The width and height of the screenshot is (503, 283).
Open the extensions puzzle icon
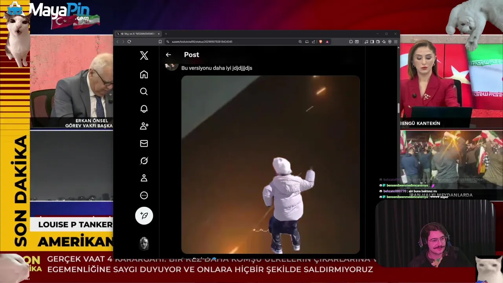point(351,42)
